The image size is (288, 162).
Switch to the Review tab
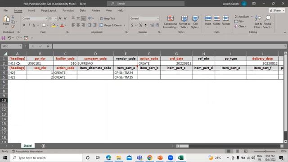coord(96,10)
